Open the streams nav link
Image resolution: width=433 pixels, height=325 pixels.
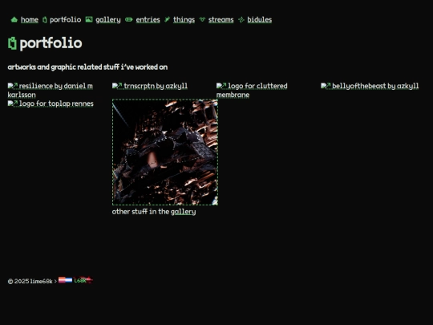pyautogui.click(x=221, y=19)
